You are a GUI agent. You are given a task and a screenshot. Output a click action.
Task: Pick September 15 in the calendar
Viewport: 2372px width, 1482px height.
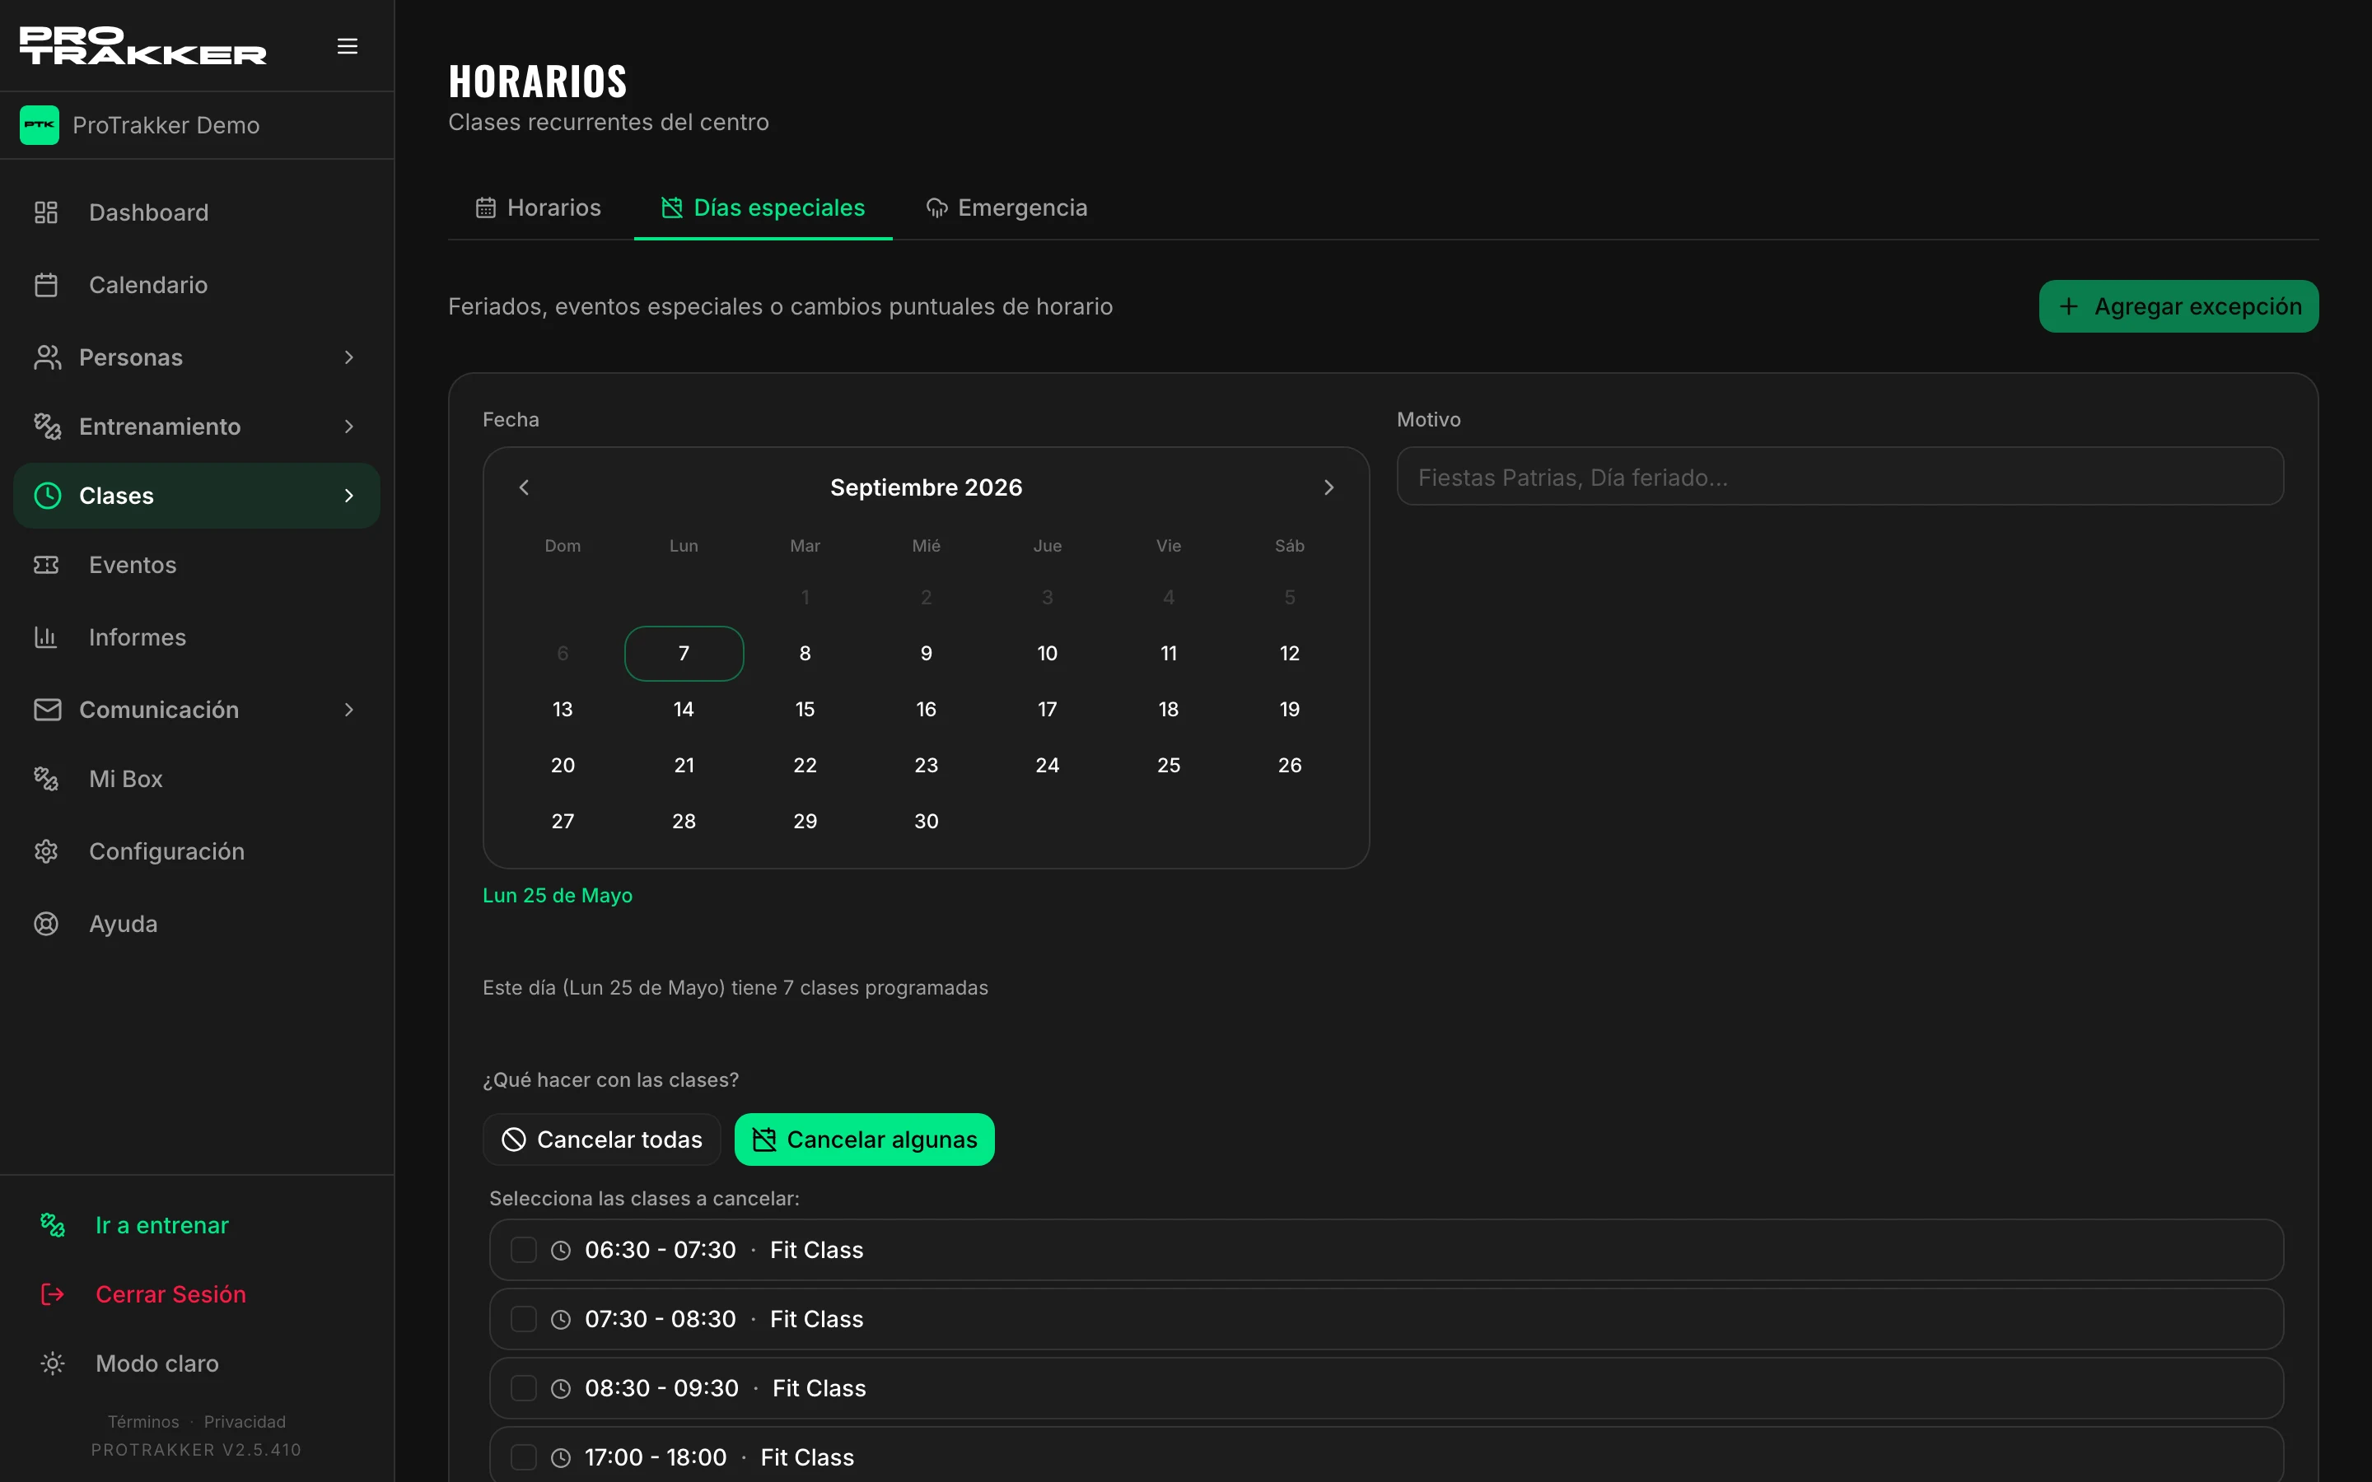pyautogui.click(x=805, y=710)
